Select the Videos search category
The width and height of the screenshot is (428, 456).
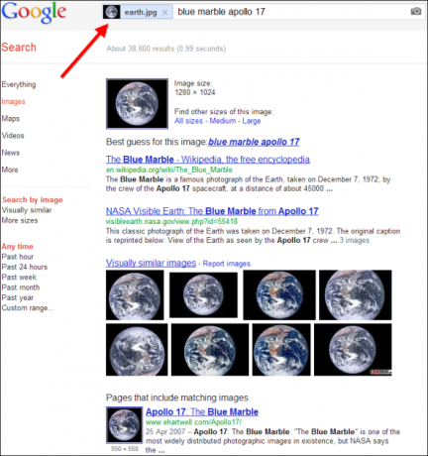(13, 136)
